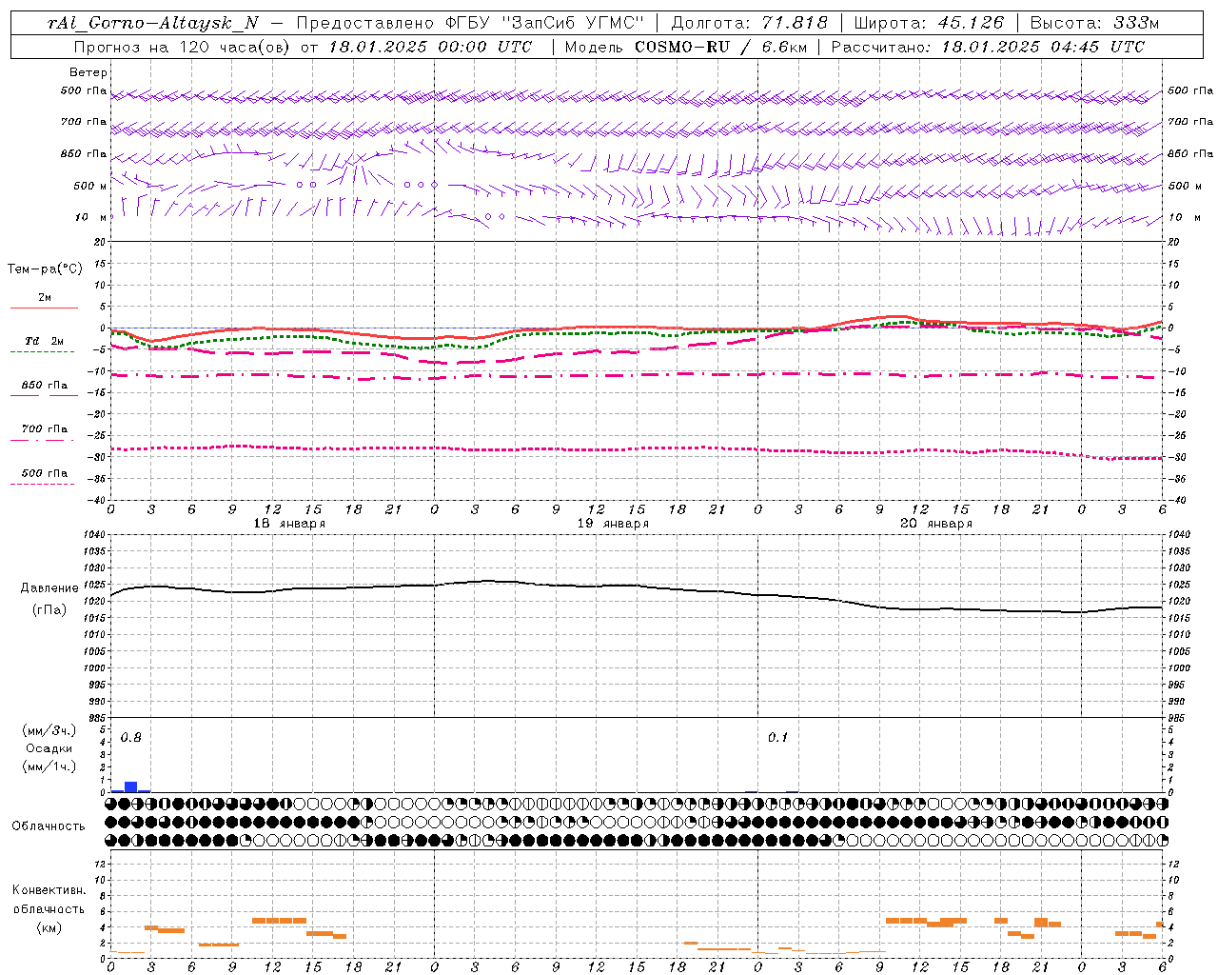The width and height of the screenshot is (1218, 975).
Task: Click the 'Тем-ра(°C)' temperature panel label
Action: click(x=45, y=269)
